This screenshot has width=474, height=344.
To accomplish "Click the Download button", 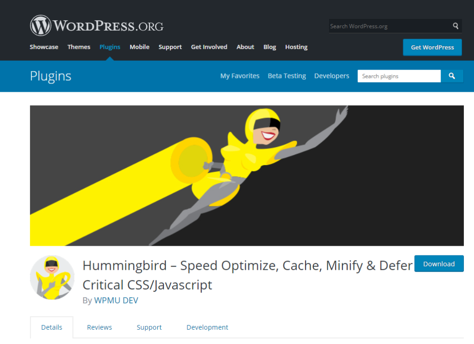I will [x=439, y=264].
